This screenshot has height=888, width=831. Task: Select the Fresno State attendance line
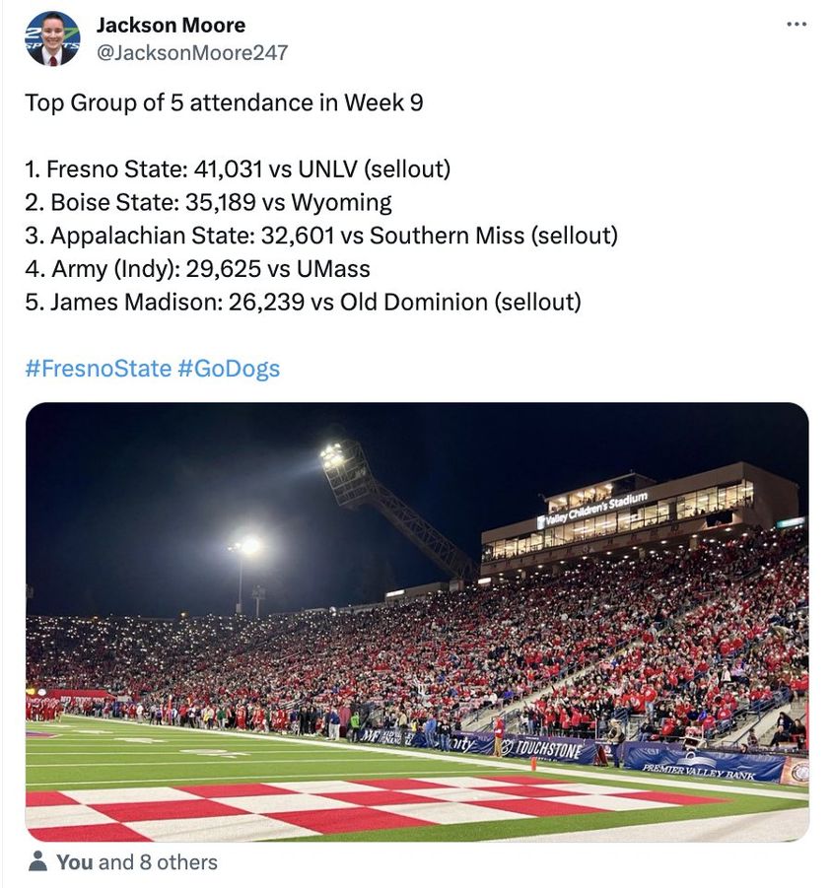(x=238, y=170)
